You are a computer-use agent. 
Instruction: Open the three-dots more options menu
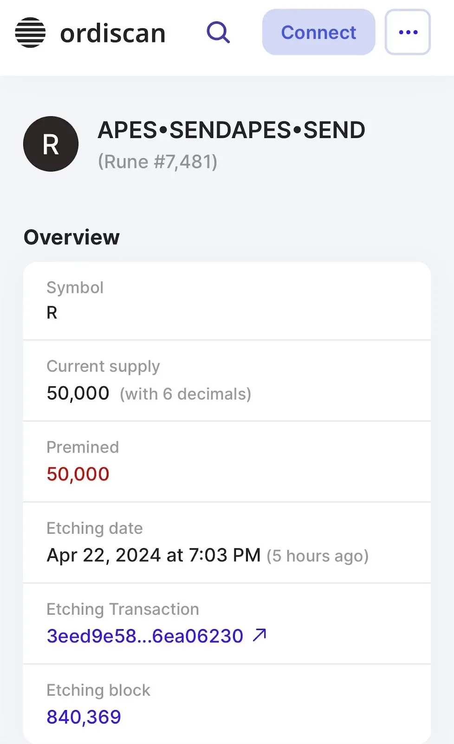tap(408, 32)
